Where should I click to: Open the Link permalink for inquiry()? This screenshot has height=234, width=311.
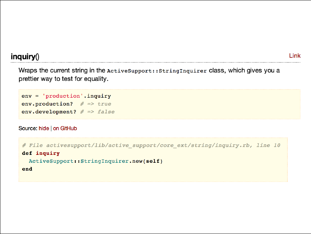coord(295,56)
